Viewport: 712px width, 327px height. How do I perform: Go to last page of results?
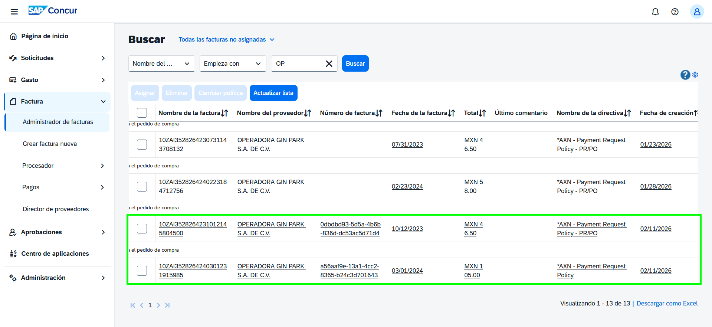[167, 305]
